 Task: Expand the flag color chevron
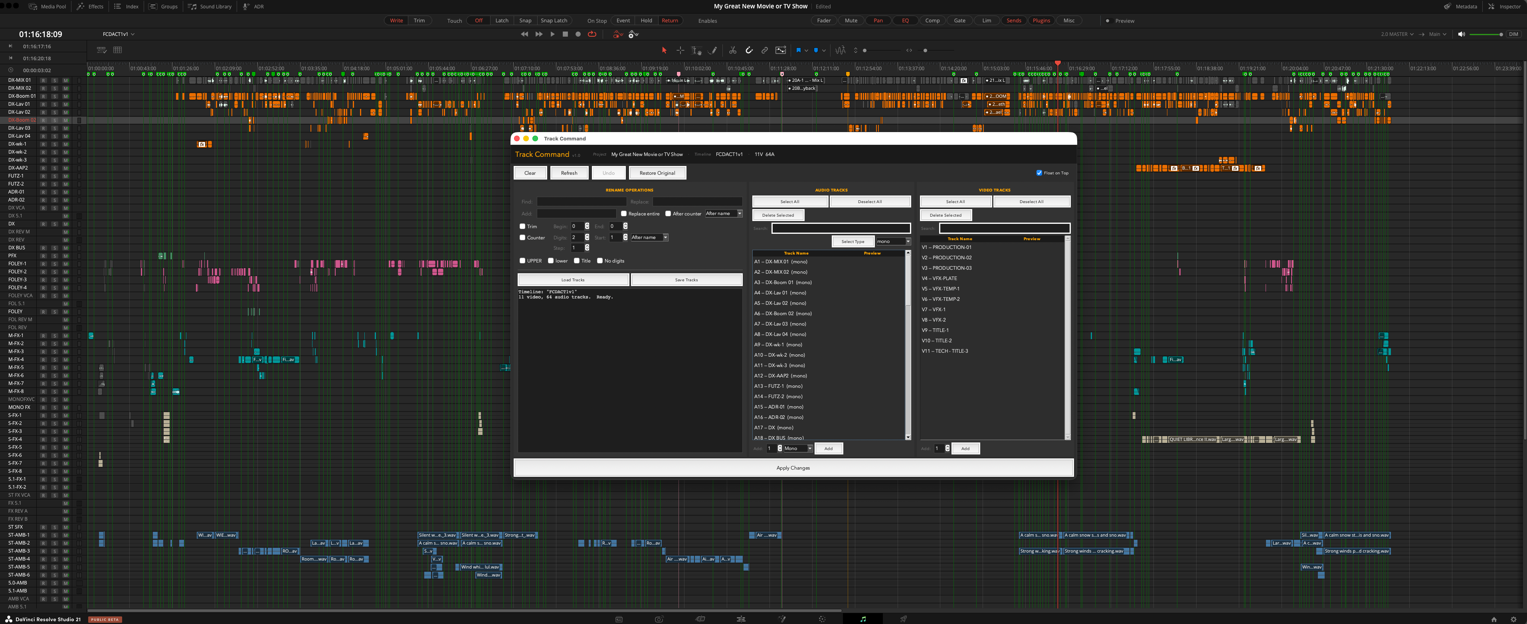point(806,50)
